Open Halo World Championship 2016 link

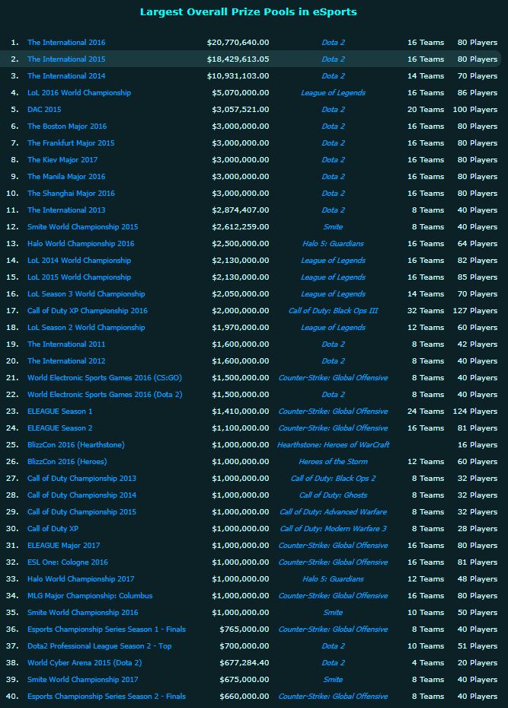[81, 243]
